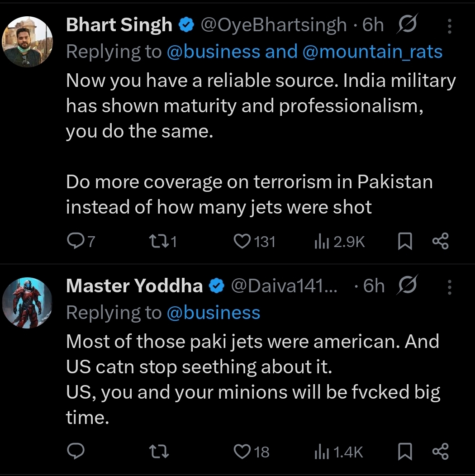Viewport: 475px width, 476px height.
Task: Like Master Yoddha's tweet with 18 likes
Action: (x=252, y=452)
